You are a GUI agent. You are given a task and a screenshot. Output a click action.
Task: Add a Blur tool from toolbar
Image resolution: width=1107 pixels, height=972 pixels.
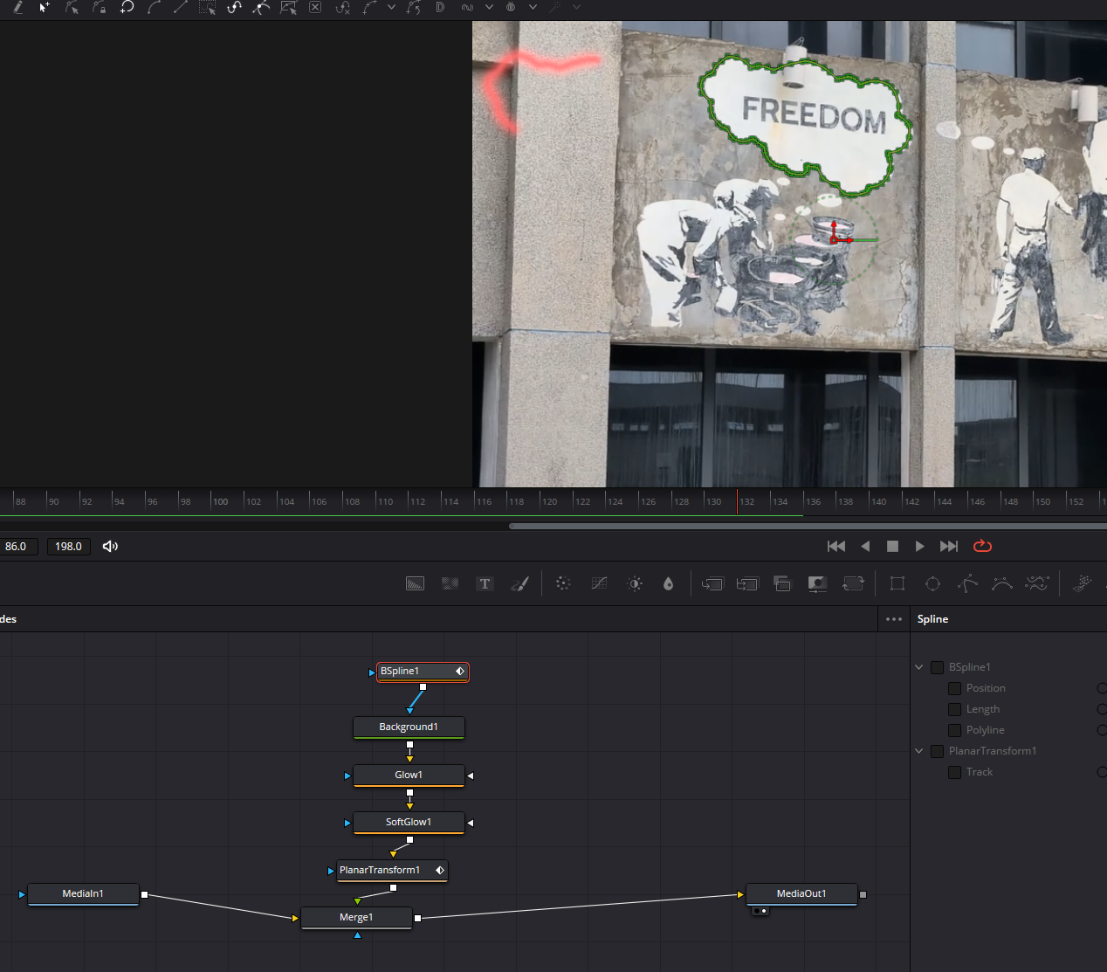tap(668, 583)
